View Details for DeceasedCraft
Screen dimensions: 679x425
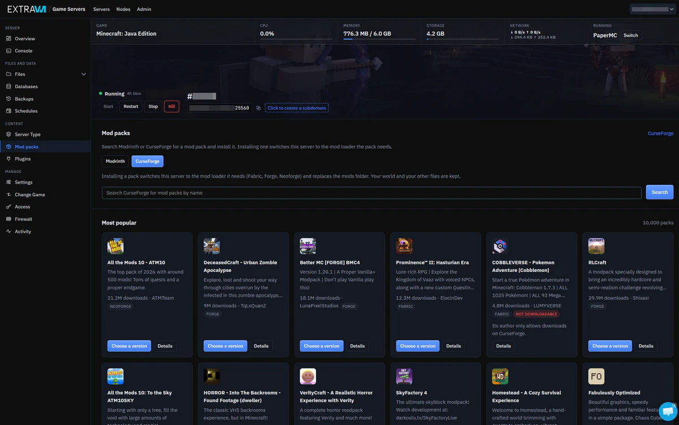(x=261, y=346)
